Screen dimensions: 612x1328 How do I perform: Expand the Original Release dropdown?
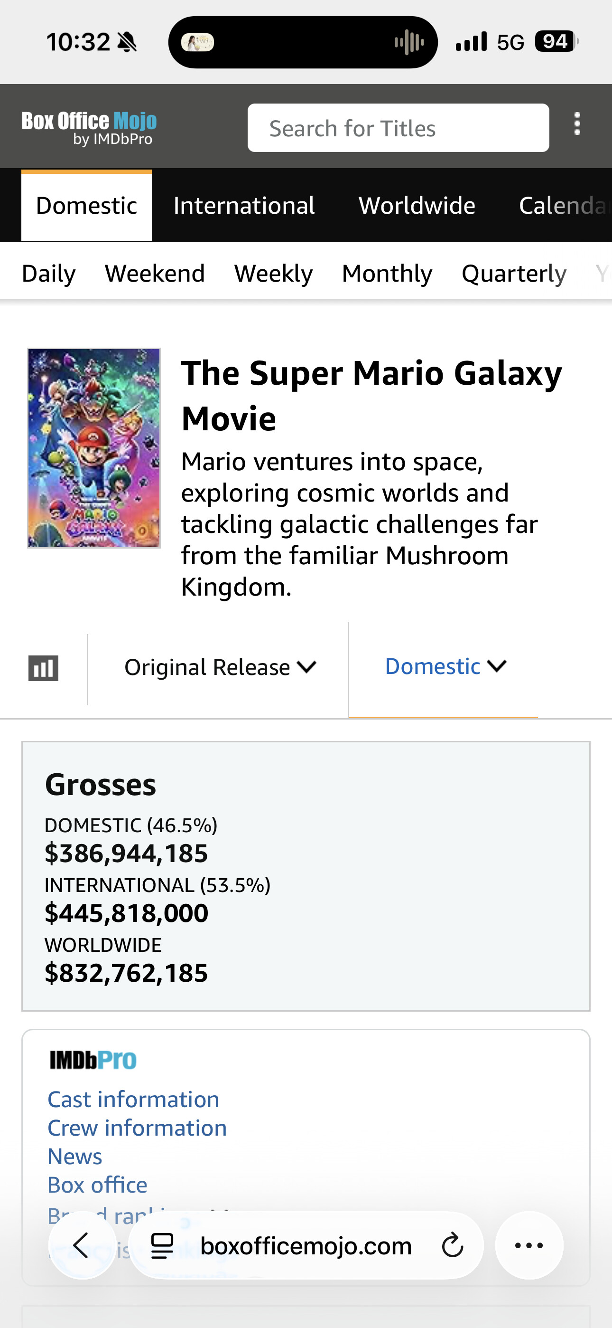(220, 667)
